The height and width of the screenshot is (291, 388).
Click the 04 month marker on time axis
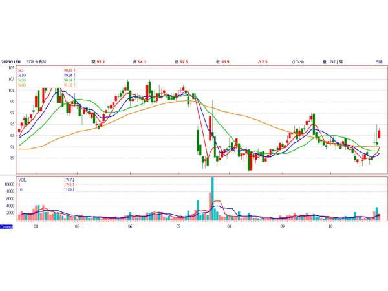coord(36,227)
